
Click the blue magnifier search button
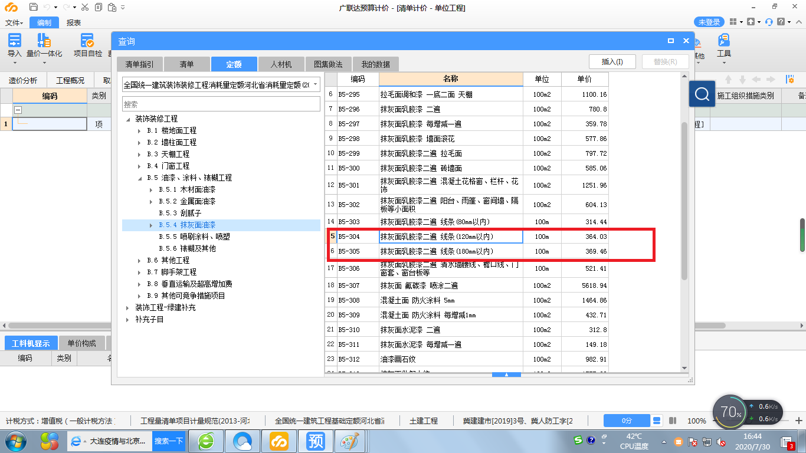(702, 94)
